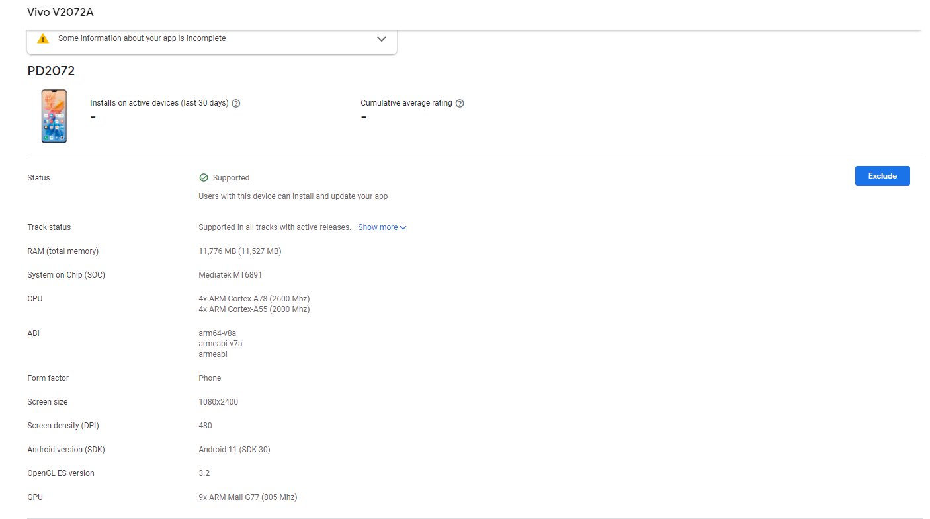The height and width of the screenshot is (519, 930).
Task: Click the OpenGL ES version label
Action: click(61, 473)
